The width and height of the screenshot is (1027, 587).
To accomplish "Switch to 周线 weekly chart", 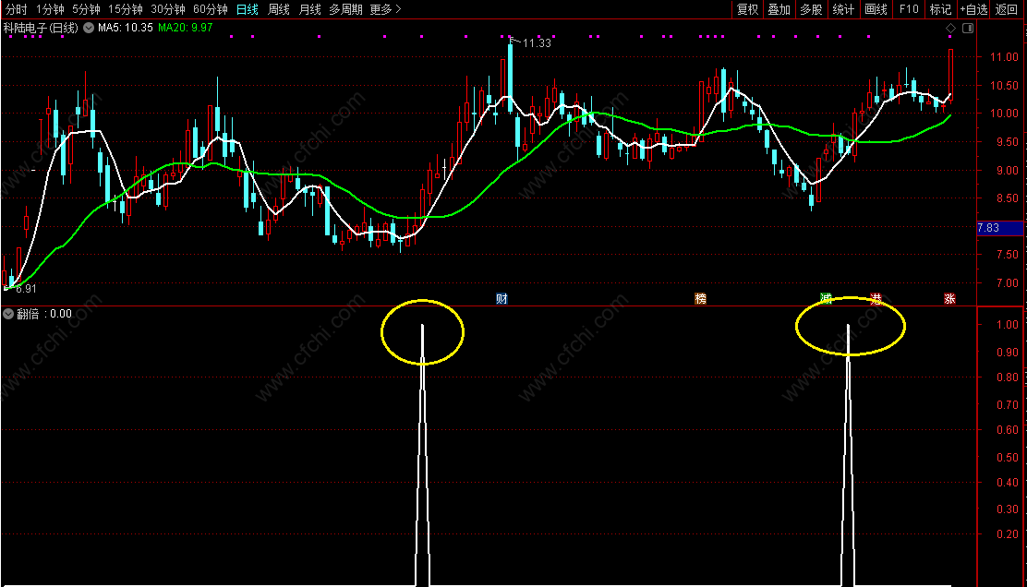I will [x=278, y=9].
